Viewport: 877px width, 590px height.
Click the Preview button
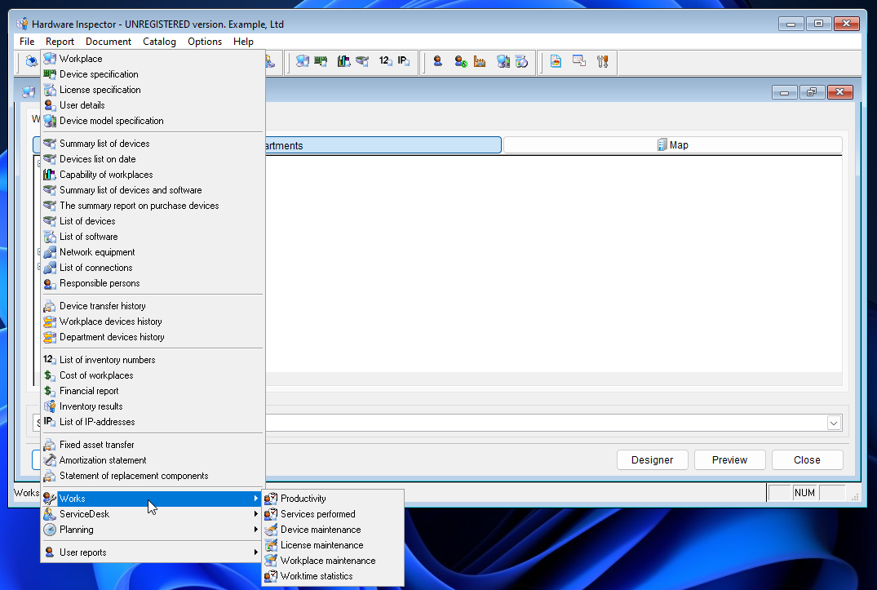[x=729, y=459]
